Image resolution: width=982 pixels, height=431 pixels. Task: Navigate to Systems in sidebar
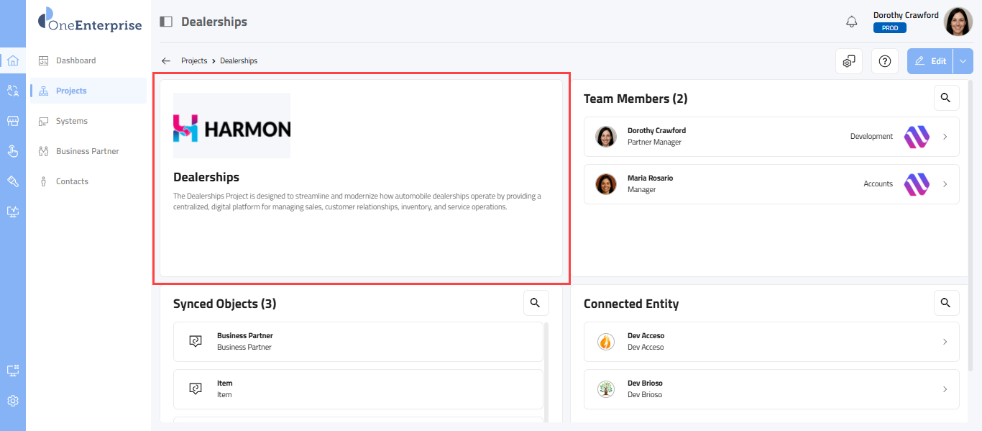click(72, 121)
